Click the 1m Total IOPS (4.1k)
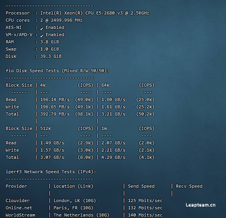The width and height of the screenshot is (226, 218). point(147,157)
